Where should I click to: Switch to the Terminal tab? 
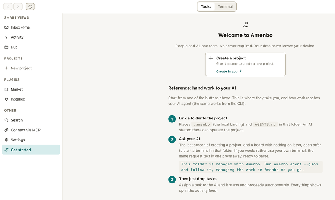pos(225,7)
